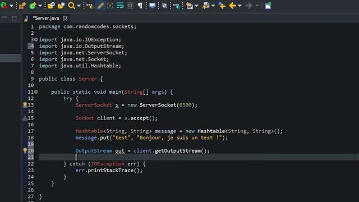Click the Java file icon on Server.java tab
The height and width of the screenshot is (202, 359).
click(x=26, y=19)
